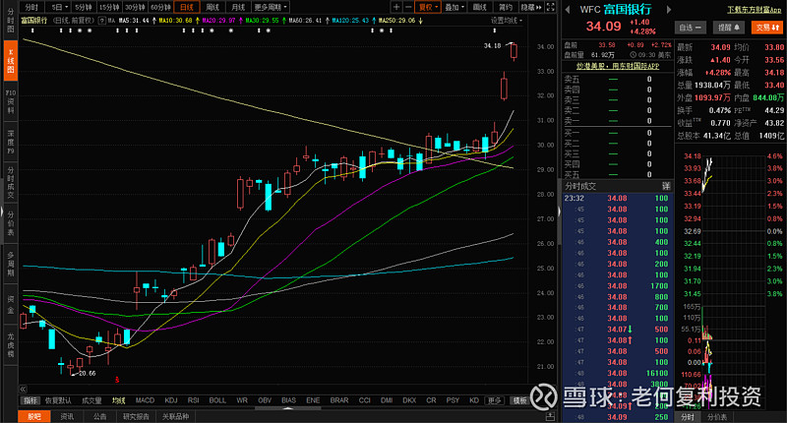Click the 20.66 low price label on chart
This screenshot has width=787, height=423.
87,374
